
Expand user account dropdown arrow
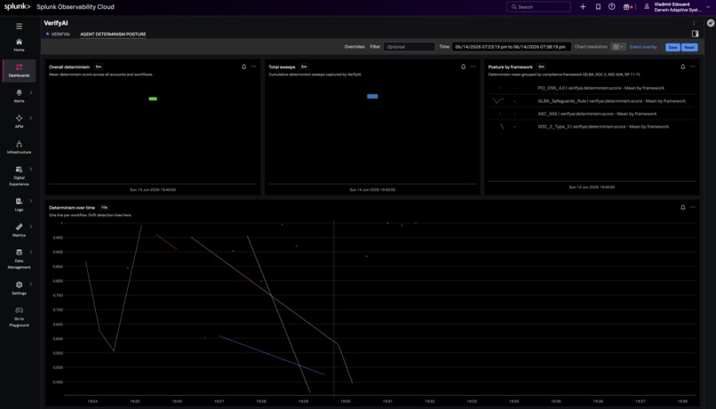coord(708,7)
